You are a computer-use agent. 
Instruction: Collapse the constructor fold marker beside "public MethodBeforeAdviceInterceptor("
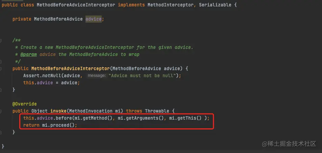[1, 68]
